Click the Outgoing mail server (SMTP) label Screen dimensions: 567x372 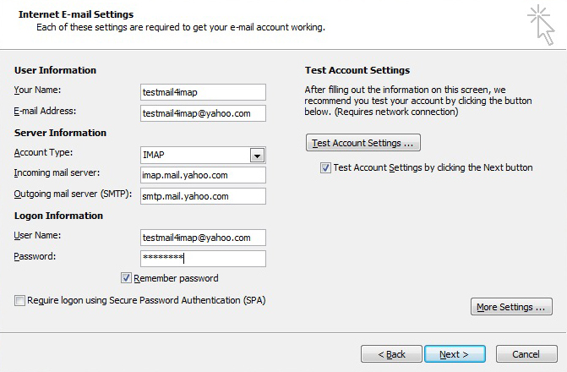point(73,194)
